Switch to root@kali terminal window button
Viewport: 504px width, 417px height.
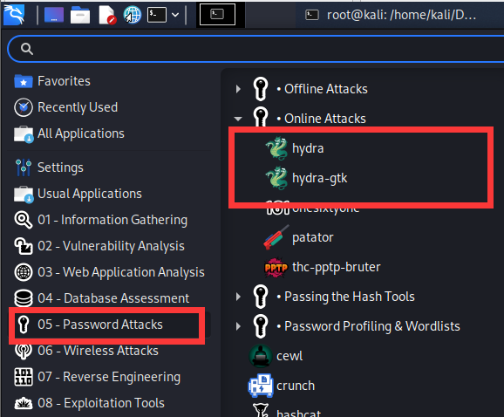[x=391, y=15]
